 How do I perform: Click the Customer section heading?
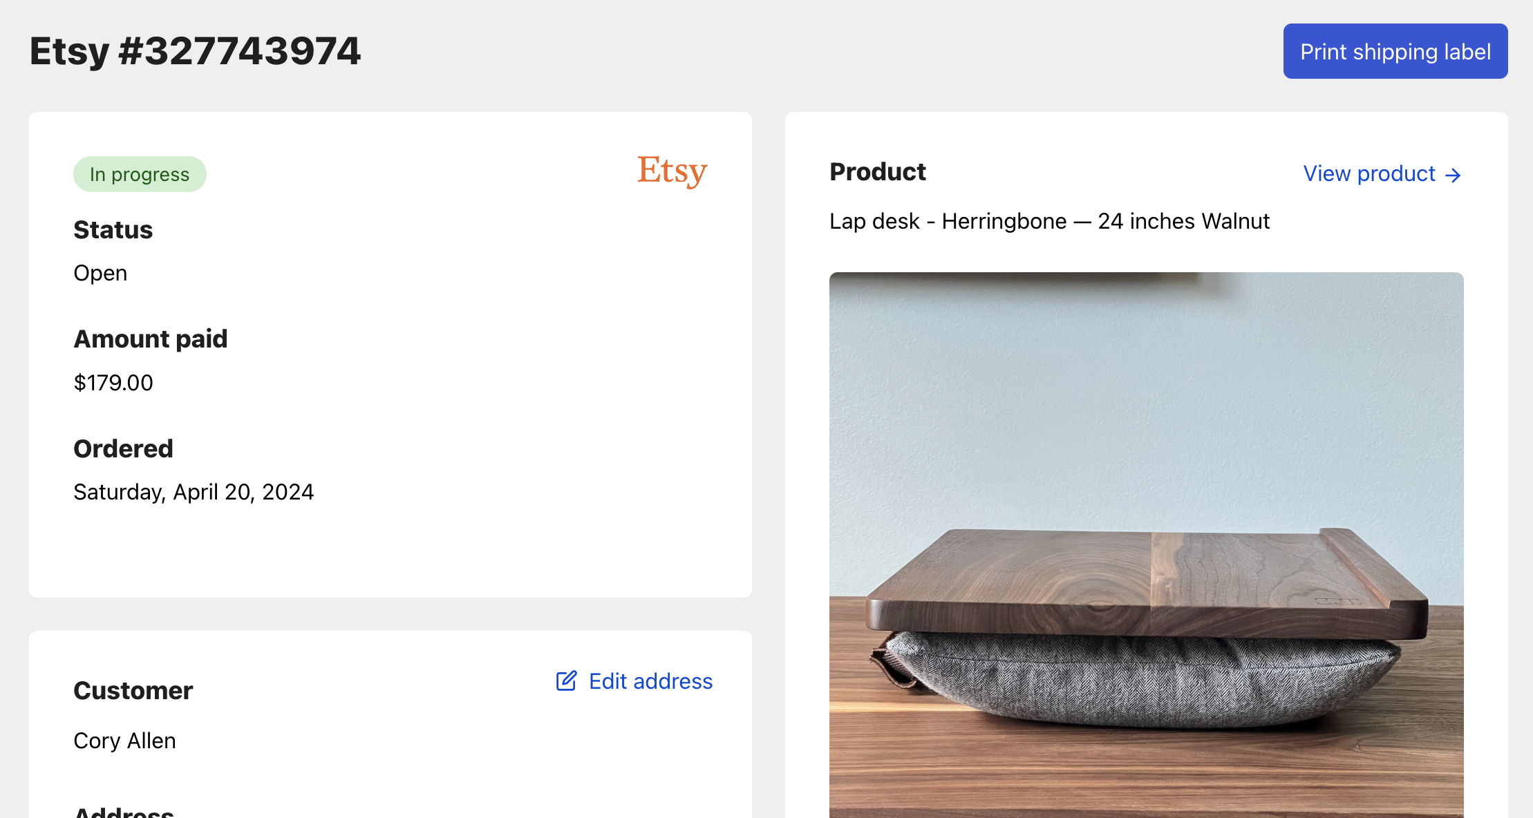click(133, 690)
